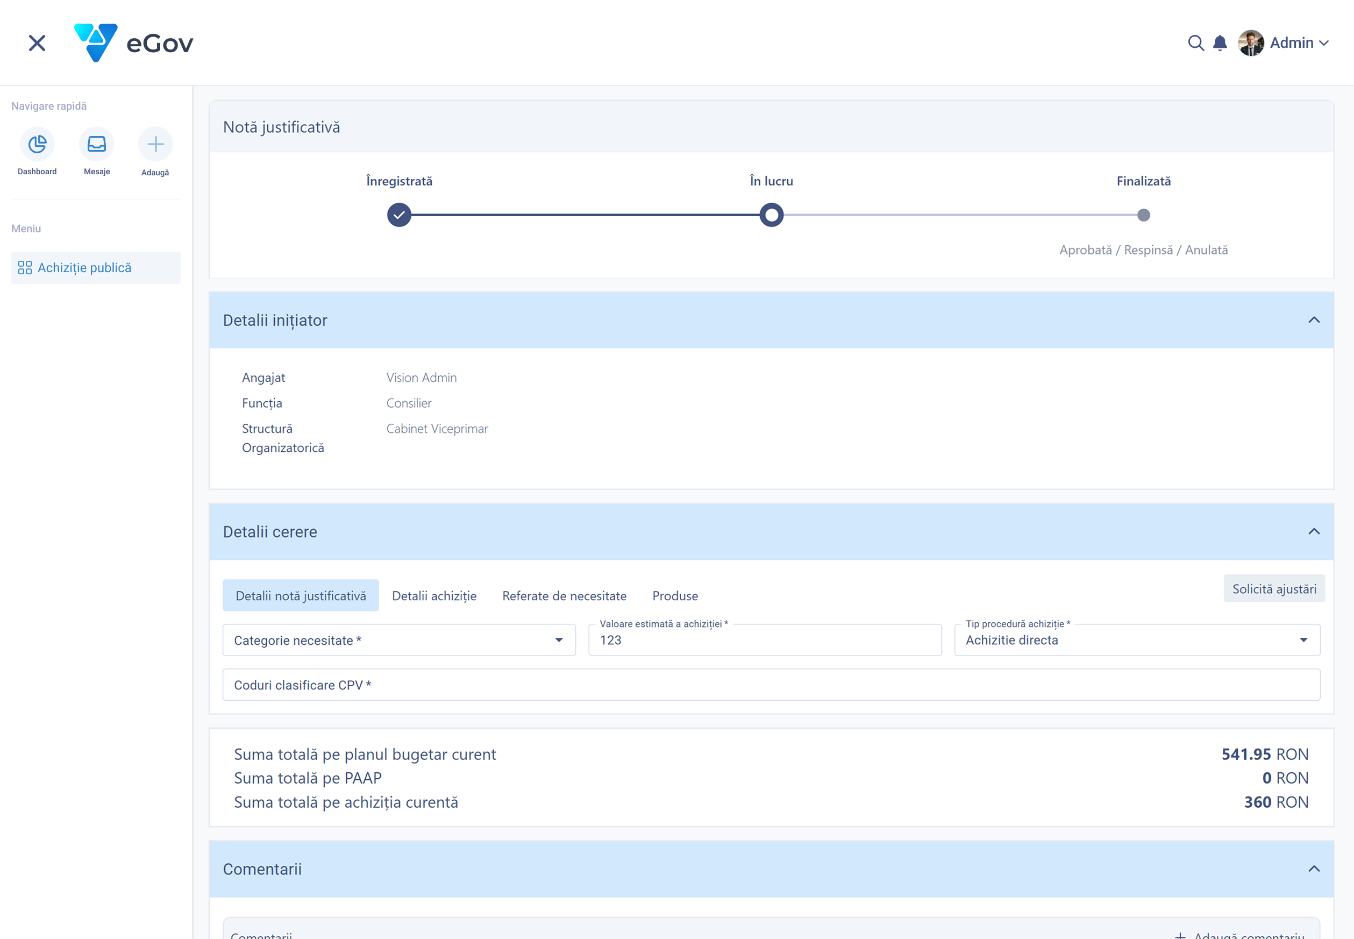
Task: Collapse the Detalii cerere section
Action: 1314,532
